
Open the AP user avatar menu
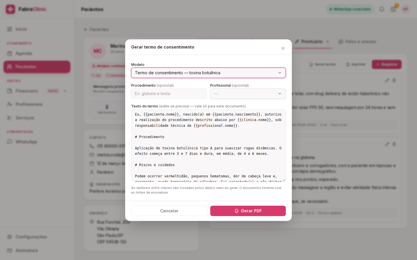click(x=405, y=9)
